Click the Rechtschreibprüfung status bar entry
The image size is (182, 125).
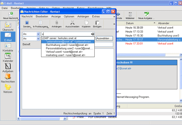coord(77,113)
